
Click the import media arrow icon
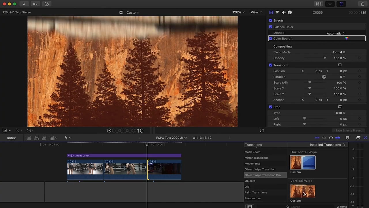click(24, 4)
